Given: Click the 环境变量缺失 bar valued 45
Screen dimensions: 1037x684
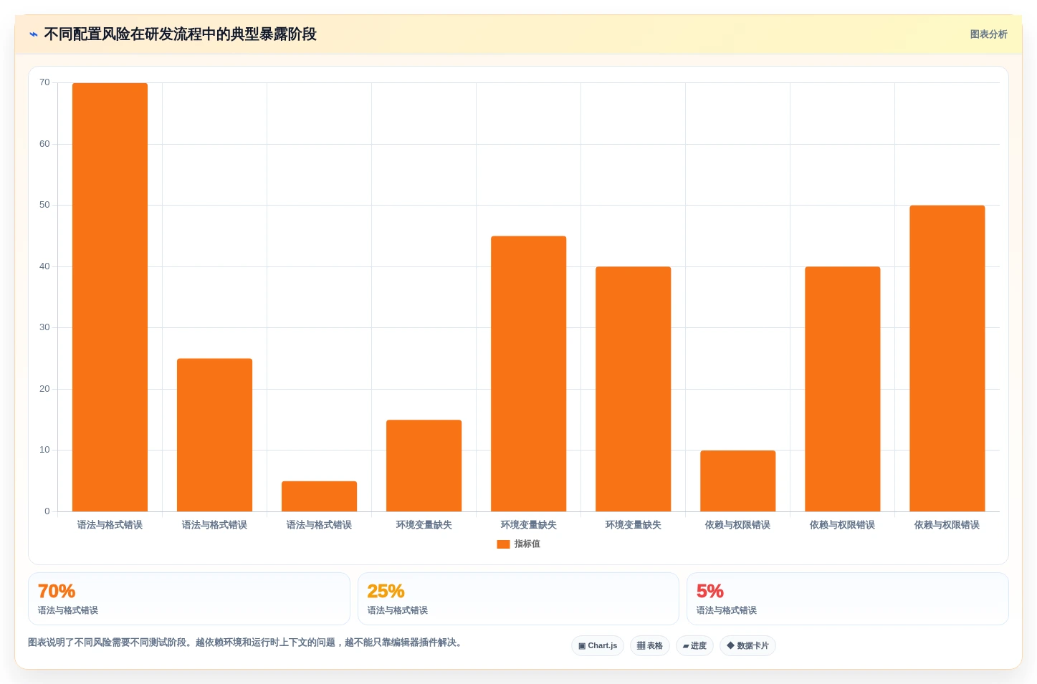Looking at the screenshot, I should coord(528,374).
